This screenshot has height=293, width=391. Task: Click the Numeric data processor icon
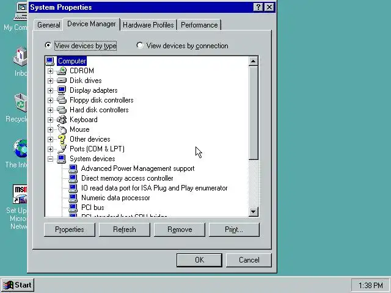pyautogui.click(x=73, y=198)
